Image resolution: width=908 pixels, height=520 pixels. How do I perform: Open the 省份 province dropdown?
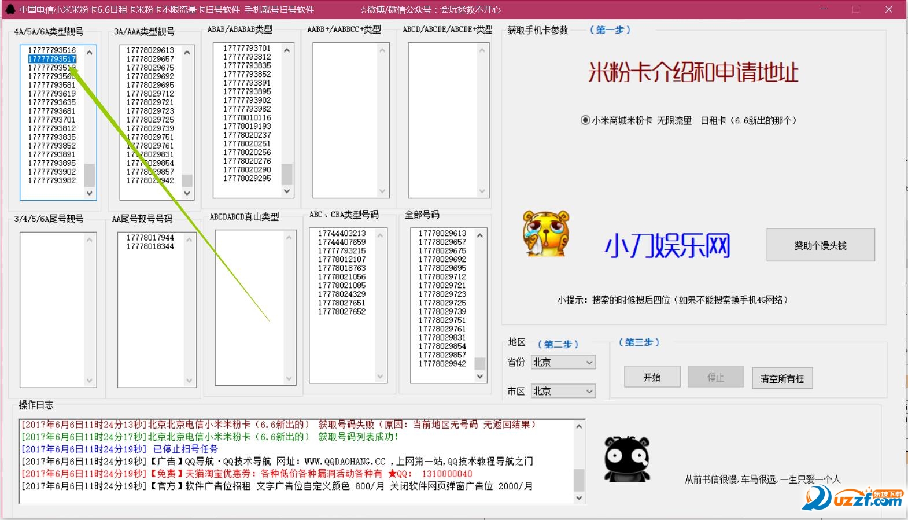pyautogui.click(x=563, y=362)
